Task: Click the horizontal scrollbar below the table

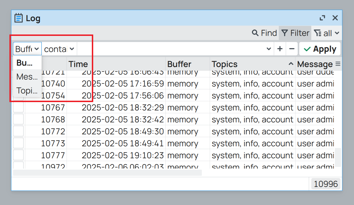Action: point(107,173)
